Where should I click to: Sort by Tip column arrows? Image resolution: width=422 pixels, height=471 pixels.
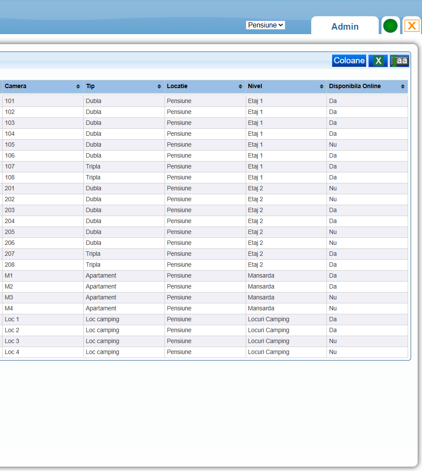click(159, 86)
